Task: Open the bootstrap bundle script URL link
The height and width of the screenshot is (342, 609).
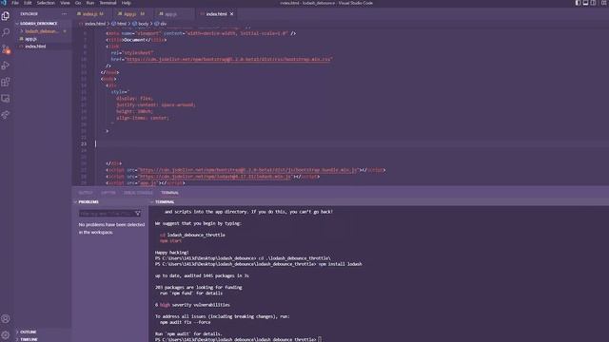Action: pos(248,170)
